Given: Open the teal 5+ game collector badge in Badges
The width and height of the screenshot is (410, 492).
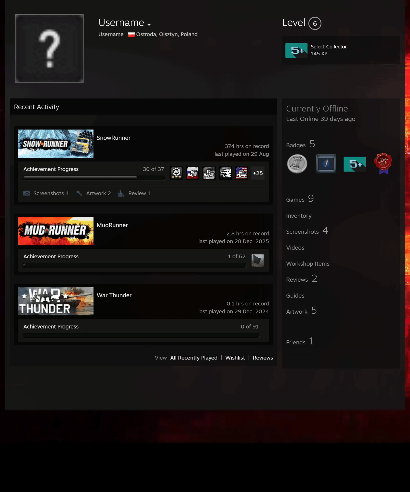Looking at the screenshot, I should click(x=355, y=164).
